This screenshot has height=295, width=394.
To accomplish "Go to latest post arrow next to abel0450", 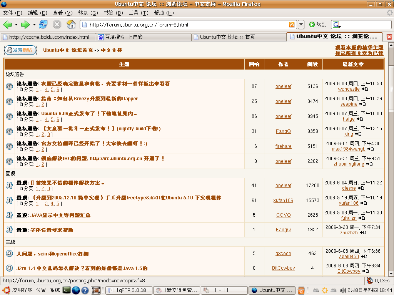I will (x=364, y=256).
